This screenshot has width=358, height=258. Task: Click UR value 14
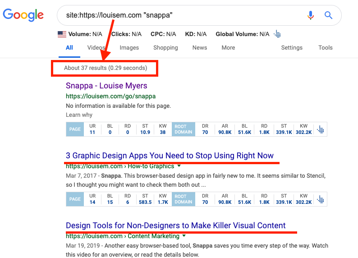(92, 202)
